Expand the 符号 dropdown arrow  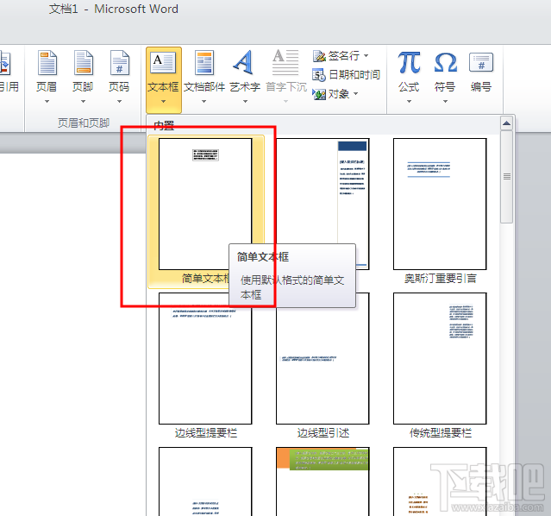(x=445, y=102)
